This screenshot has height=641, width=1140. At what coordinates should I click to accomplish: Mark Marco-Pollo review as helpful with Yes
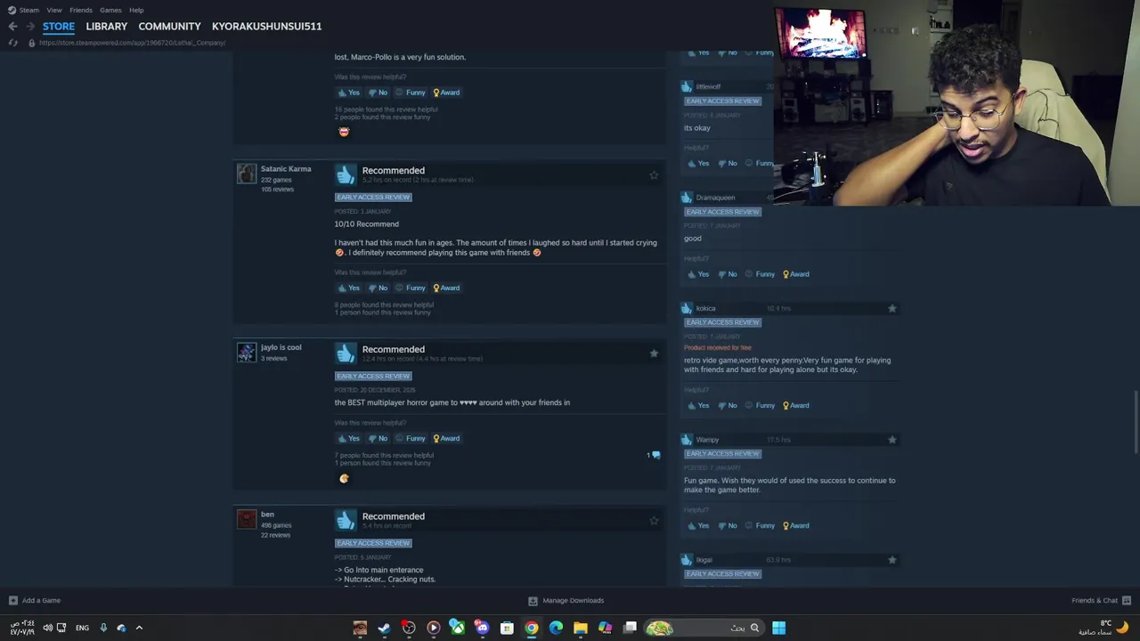(348, 93)
